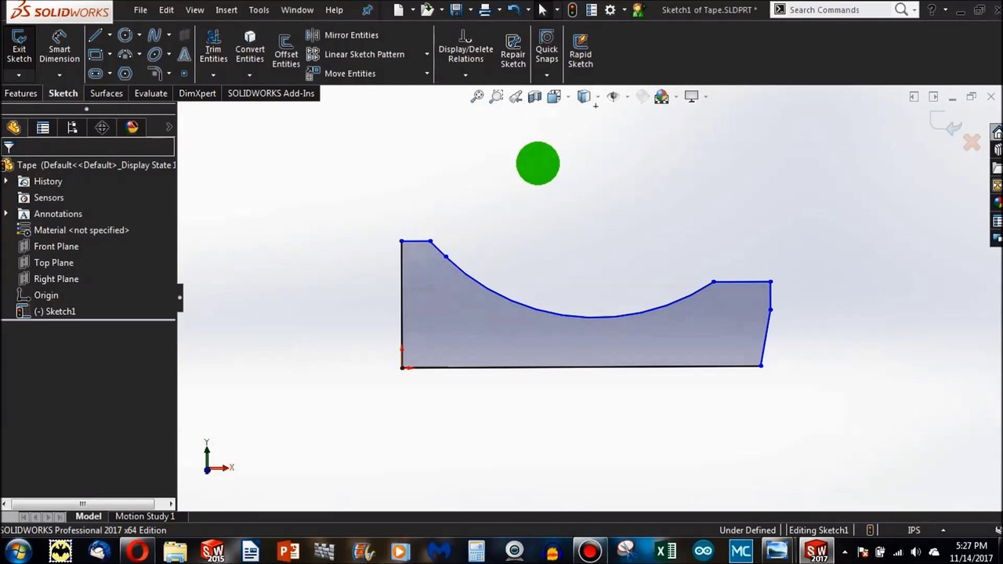Click the confirmation corner exit sketch arrow
The height and width of the screenshot is (564, 1003).
coord(947,123)
